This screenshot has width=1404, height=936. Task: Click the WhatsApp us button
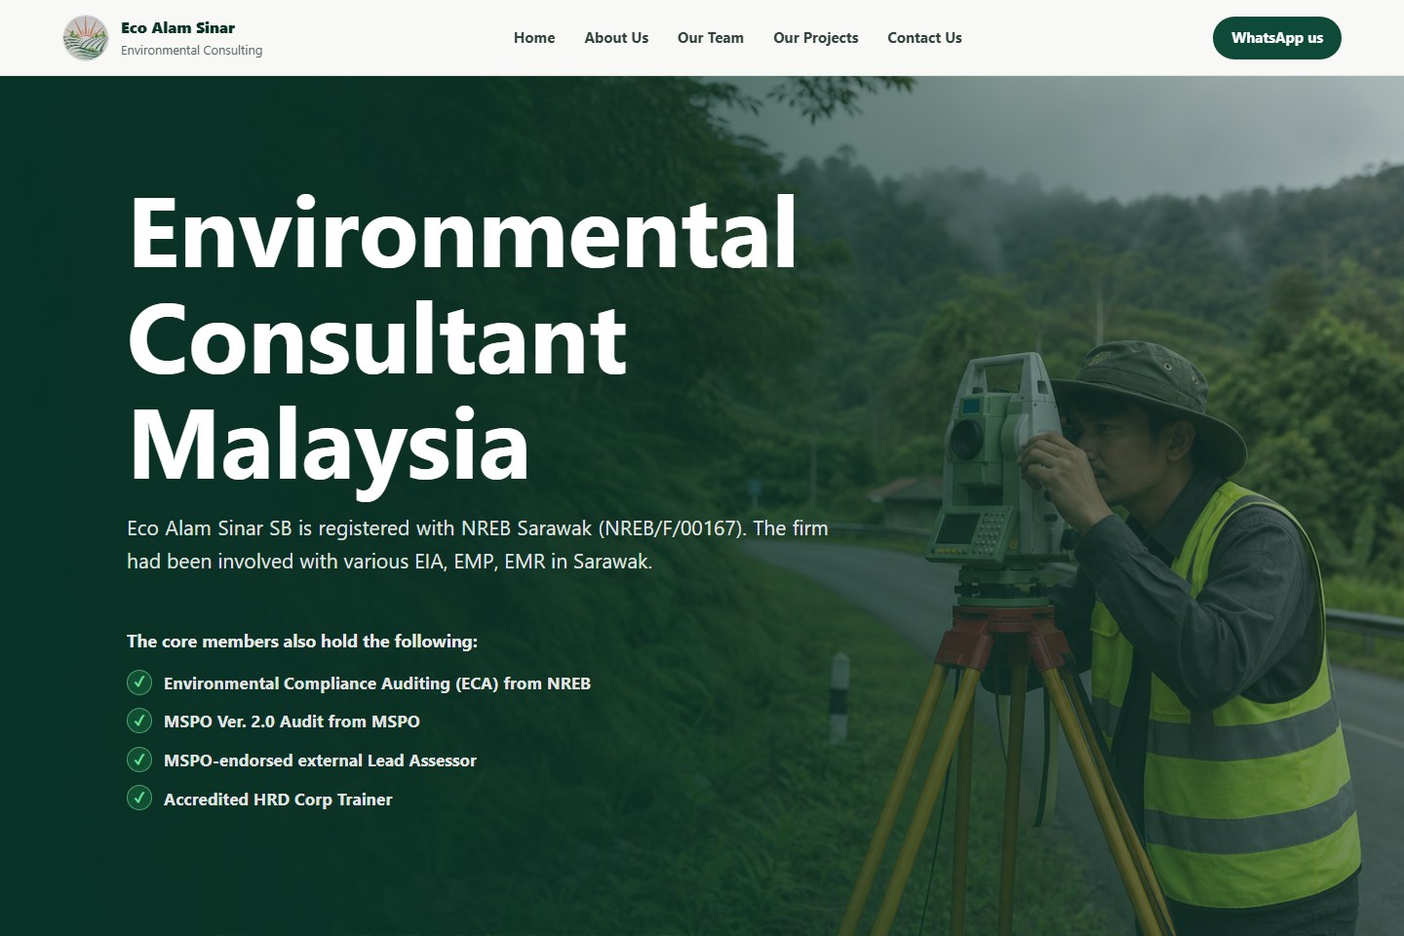tap(1277, 38)
